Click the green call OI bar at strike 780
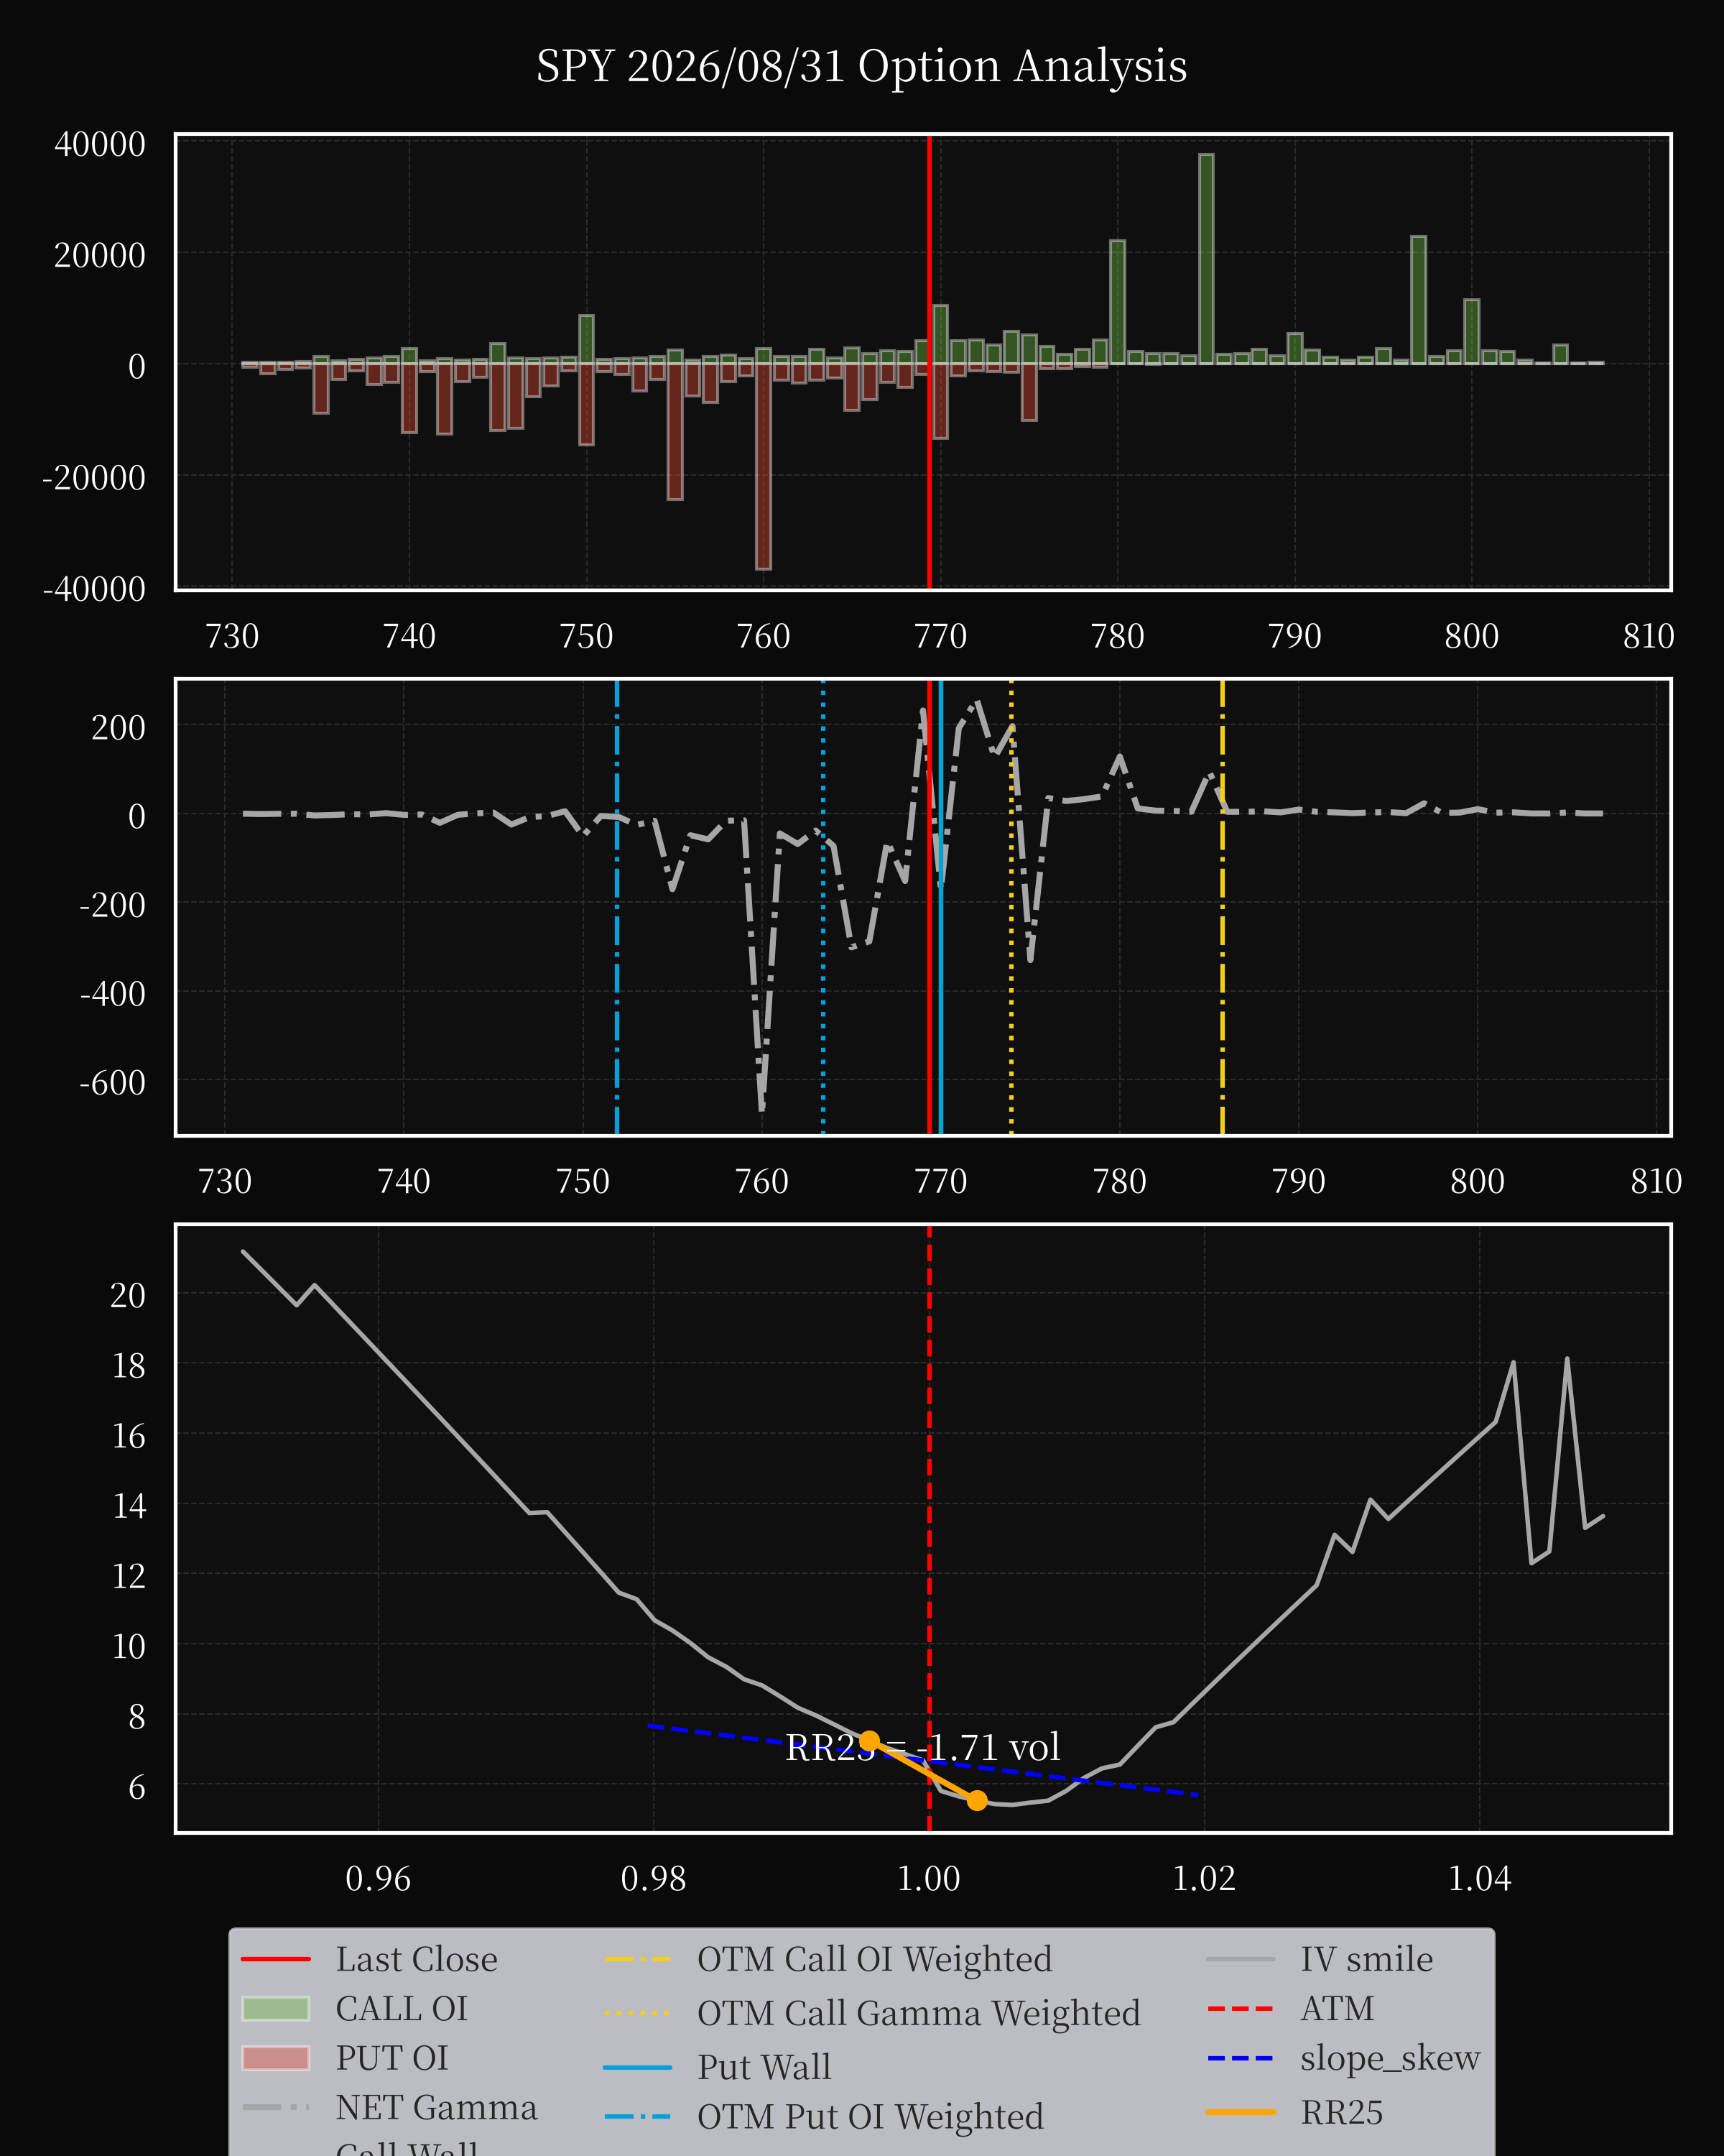 coord(1117,302)
